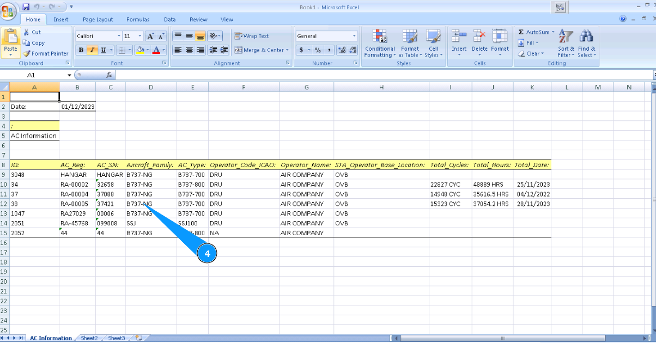Toggle Italic formatting off
Image resolution: width=656 pixels, height=343 pixels.
click(x=92, y=50)
